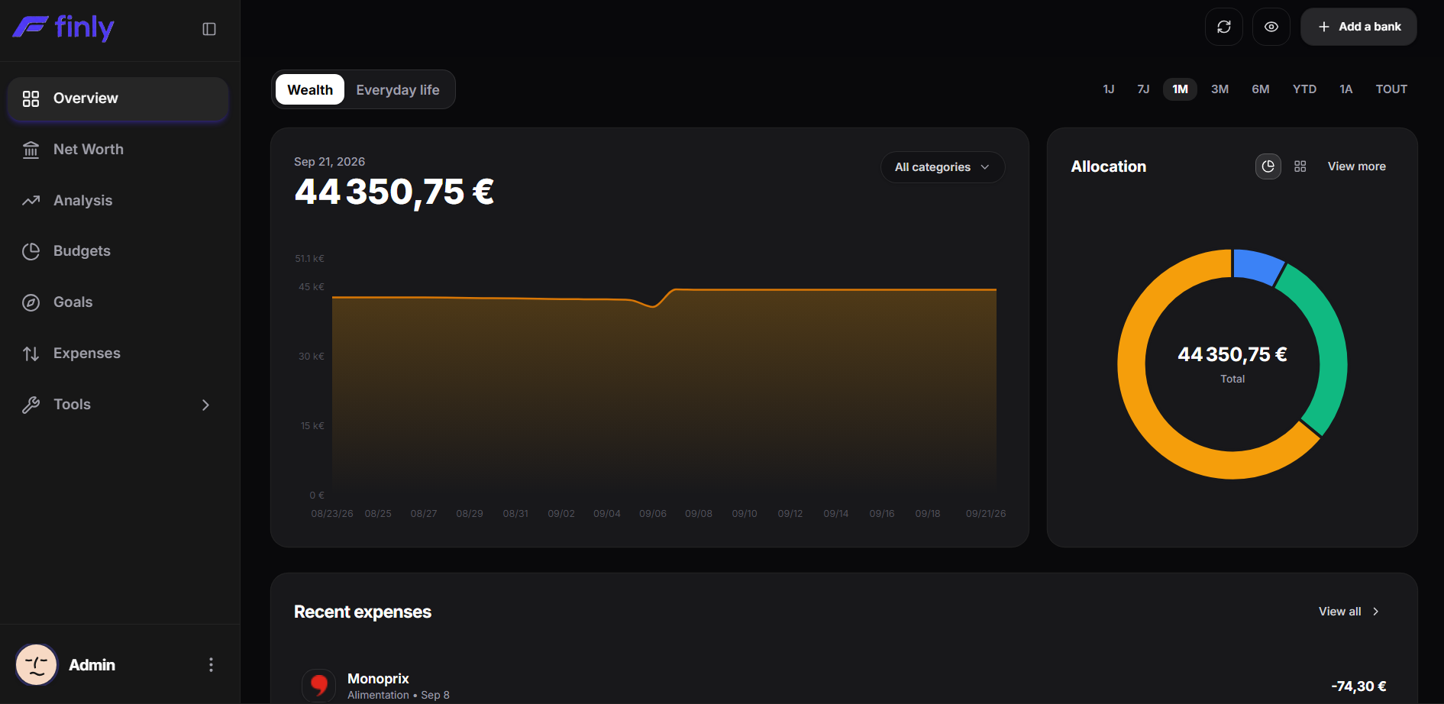Click View more in Allocation
Screen dimensions: 1444x704
pyautogui.click(x=1356, y=166)
